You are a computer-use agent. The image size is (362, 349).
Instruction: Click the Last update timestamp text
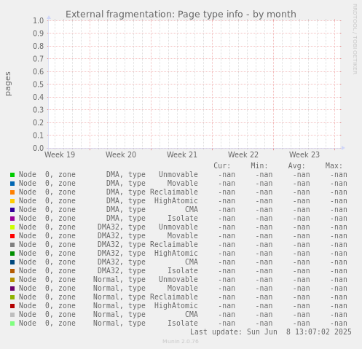(x=271, y=332)
